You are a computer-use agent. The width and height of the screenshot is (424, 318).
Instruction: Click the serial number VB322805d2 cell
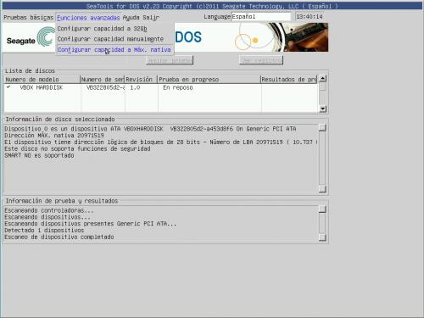point(105,87)
